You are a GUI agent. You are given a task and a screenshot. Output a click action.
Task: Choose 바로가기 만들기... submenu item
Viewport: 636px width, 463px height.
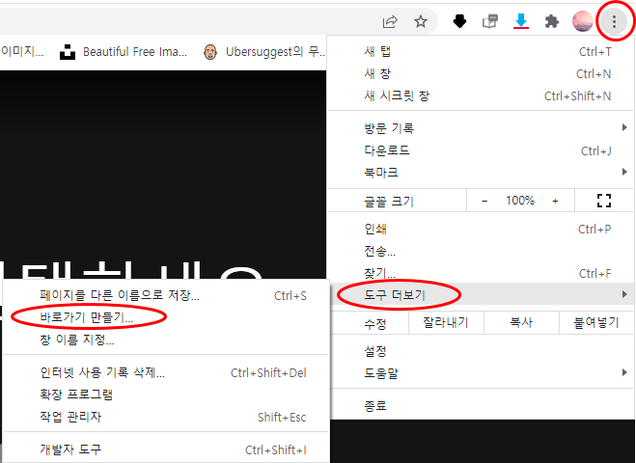click(x=166, y=317)
